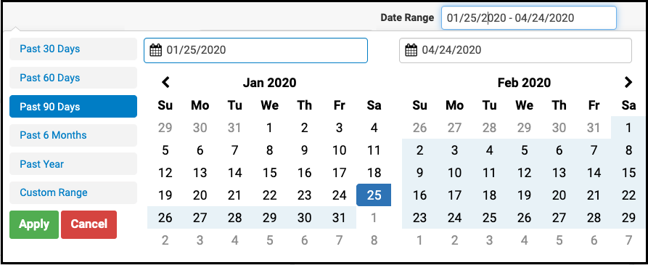Cancel the date range selection
Screen dimensions: 648x265
tap(89, 224)
